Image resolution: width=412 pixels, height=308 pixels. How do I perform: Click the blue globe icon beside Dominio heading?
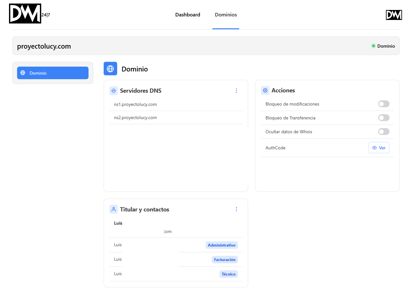tap(110, 69)
